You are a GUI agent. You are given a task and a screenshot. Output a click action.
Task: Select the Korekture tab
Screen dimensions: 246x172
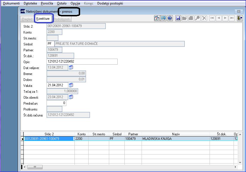43,19
